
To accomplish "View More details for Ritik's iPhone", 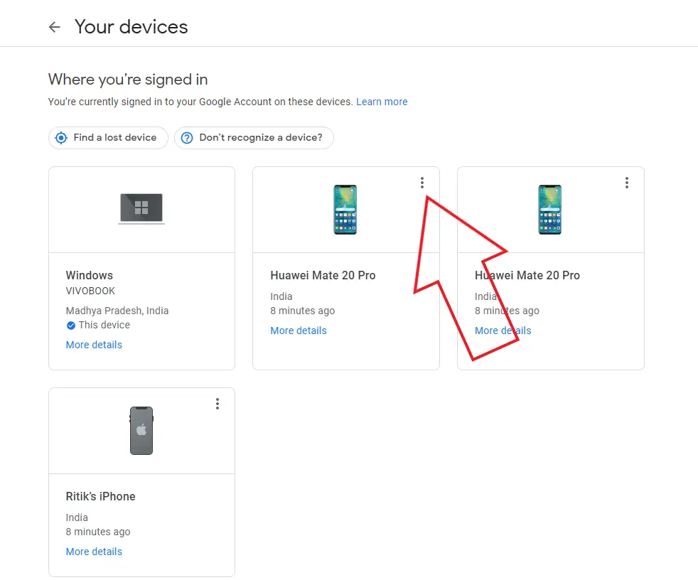I will (x=94, y=552).
